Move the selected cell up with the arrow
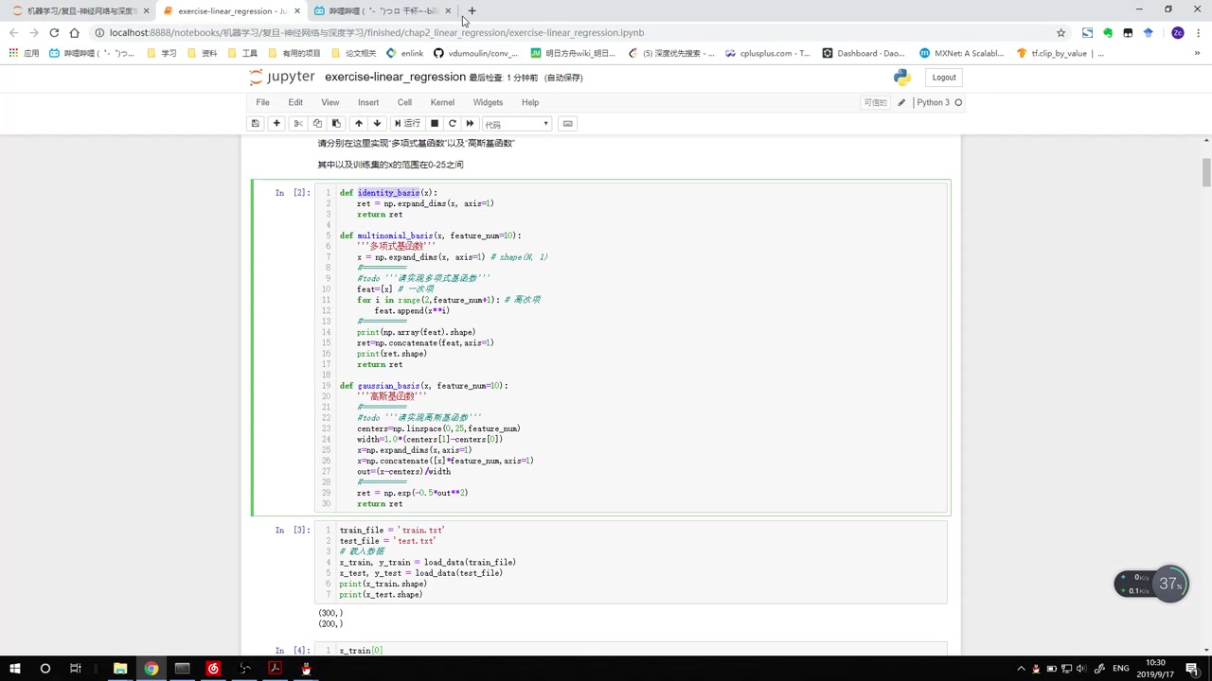Screen dimensions: 1212x681 359,124
